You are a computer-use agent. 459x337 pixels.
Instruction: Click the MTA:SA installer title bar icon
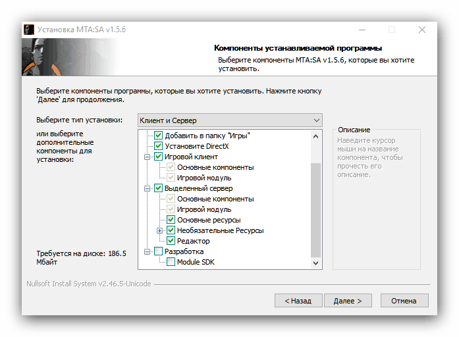[29, 30]
